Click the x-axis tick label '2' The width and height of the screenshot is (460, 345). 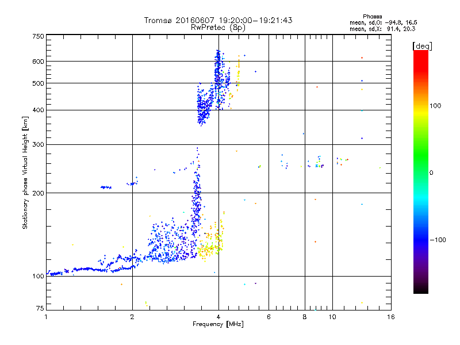click(132, 317)
